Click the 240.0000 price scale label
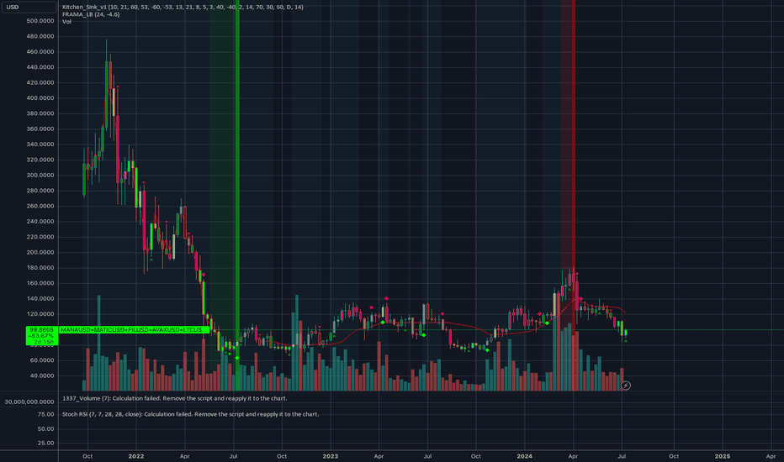The width and height of the screenshot is (784, 462). click(x=40, y=222)
